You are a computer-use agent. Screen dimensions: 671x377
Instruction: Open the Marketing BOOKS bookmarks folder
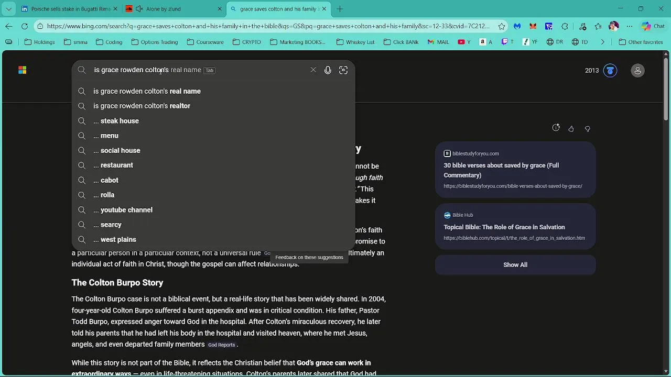click(297, 42)
